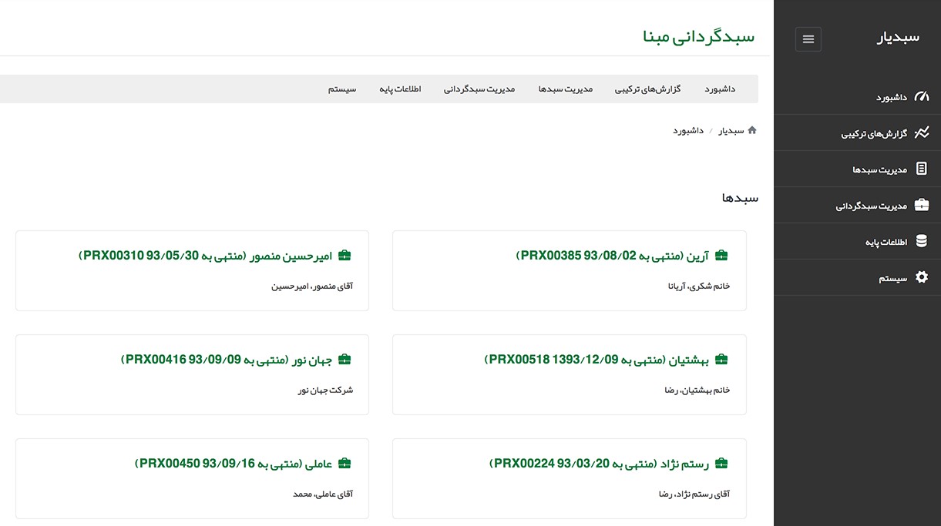Select اطلاعات پایه in top navigation bar
The height and width of the screenshot is (526, 941).
(400, 89)
